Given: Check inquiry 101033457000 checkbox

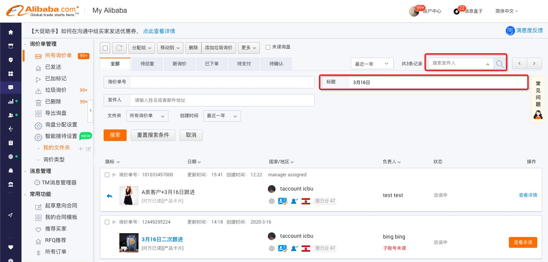Looking at the screenshot, I should tap(107, 175).
